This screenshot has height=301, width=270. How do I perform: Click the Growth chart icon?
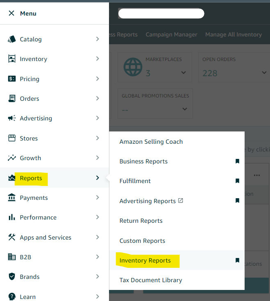click(12, 158)
